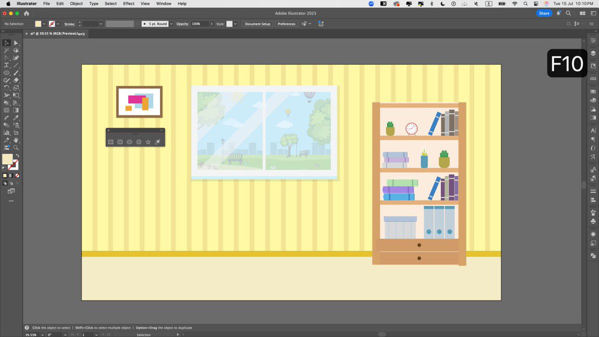Click Edit Toolbar three dots
599x337 pixels.
pos(11,201)
